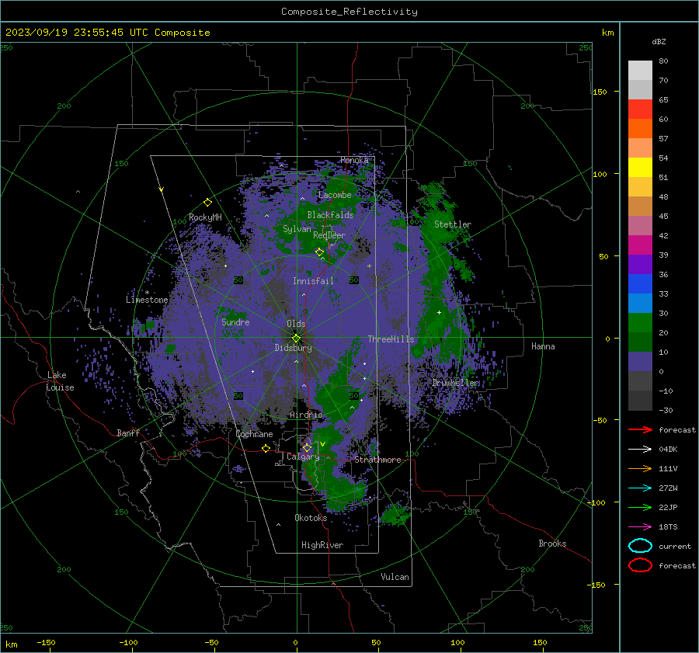Click the yellow diamond marker above Calgary label
The height and width of the screenshot is (653, 699).
pos(307,447)
